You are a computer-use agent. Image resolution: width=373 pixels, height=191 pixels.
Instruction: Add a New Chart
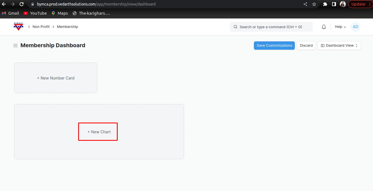click(x=99, y=132)
